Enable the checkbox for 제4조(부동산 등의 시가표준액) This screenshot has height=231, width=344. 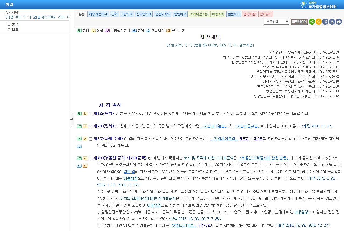tap(91, 158)
